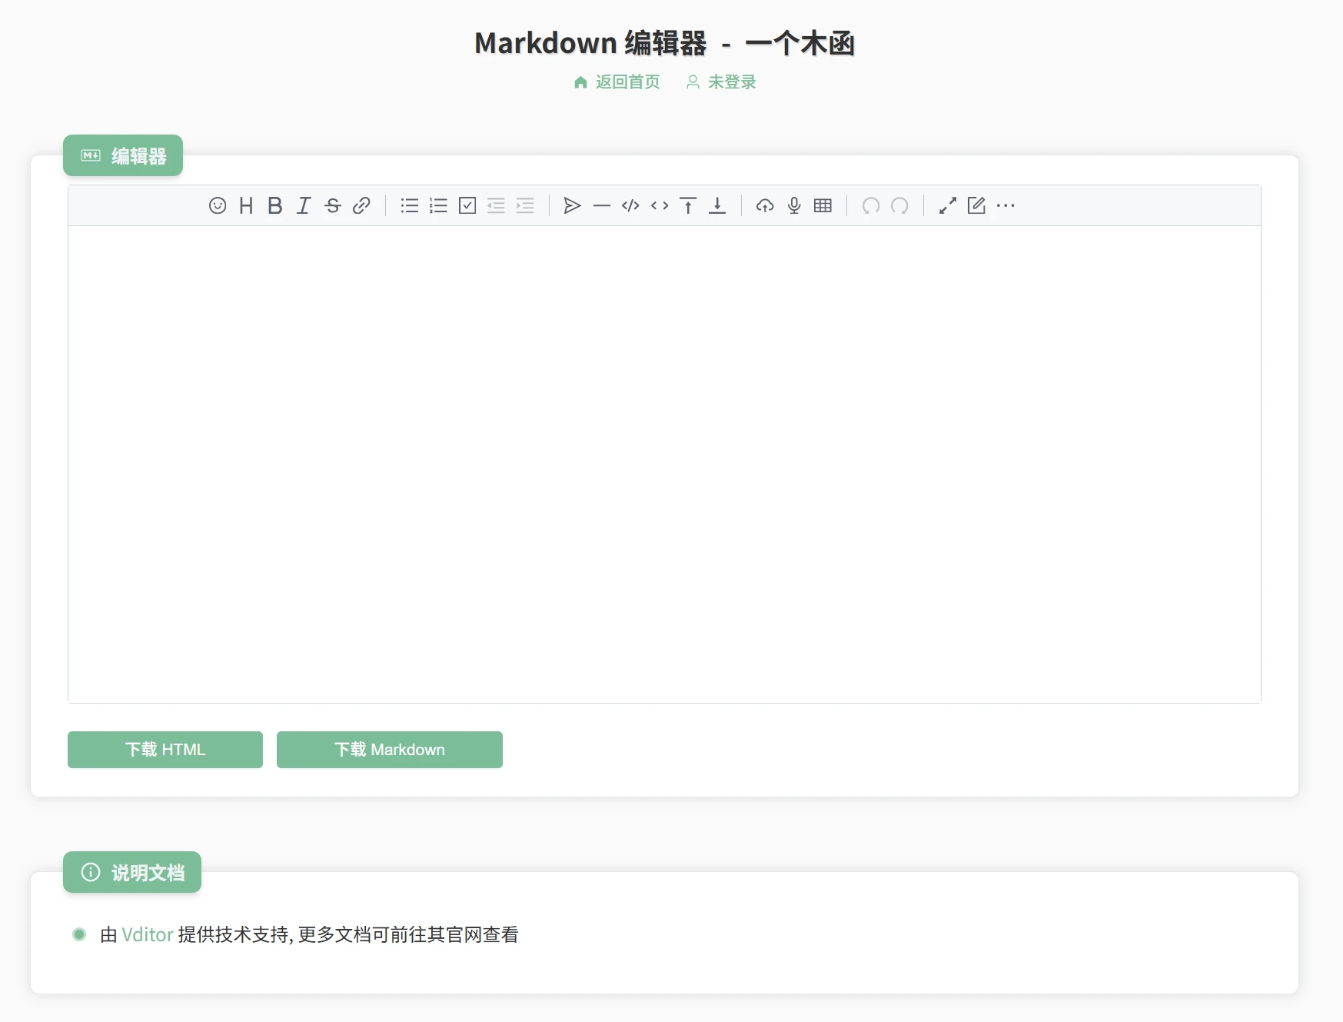Screen dimensions: 1343x1022
Task: Click the 下载 Markdown button
Action: coord(390,750)
